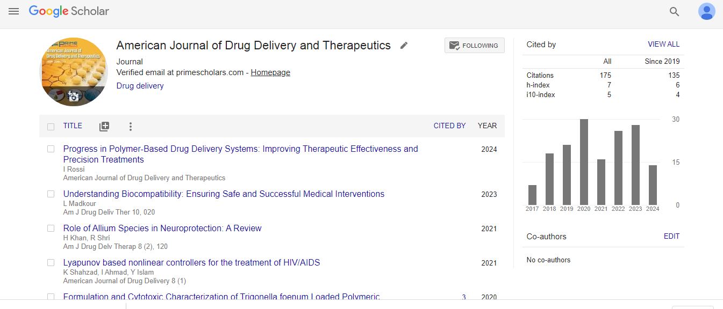Image resolution: width=723 pixels, height=309 pixels.
Task: Click author text I Rossi
Action: coord(74,170)
